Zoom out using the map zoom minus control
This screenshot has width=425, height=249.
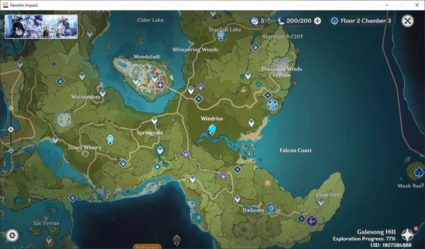(x=11, y=151)
